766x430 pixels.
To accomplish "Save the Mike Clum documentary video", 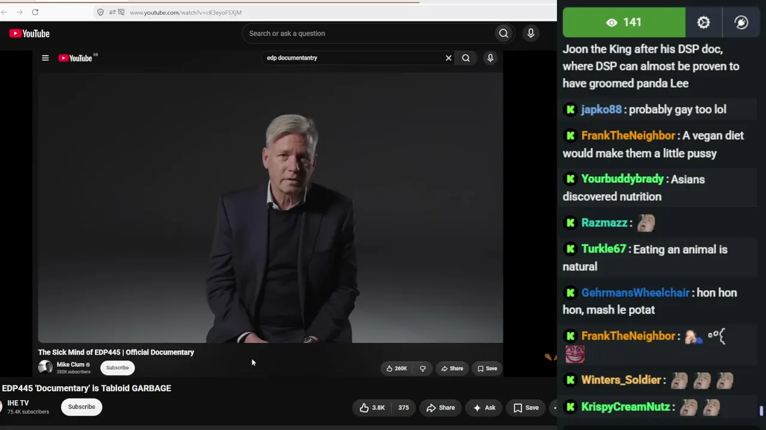I will point(487,368).
